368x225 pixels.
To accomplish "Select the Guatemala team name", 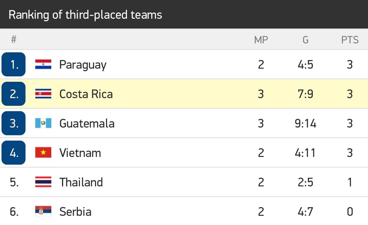I will (87, 124).
